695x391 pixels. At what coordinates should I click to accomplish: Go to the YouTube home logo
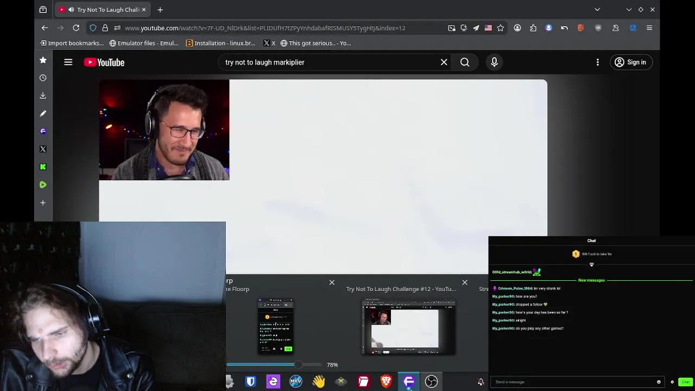(x=104, y=62)
